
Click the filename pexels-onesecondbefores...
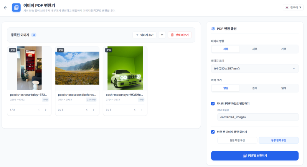click(x=77, y=95)
